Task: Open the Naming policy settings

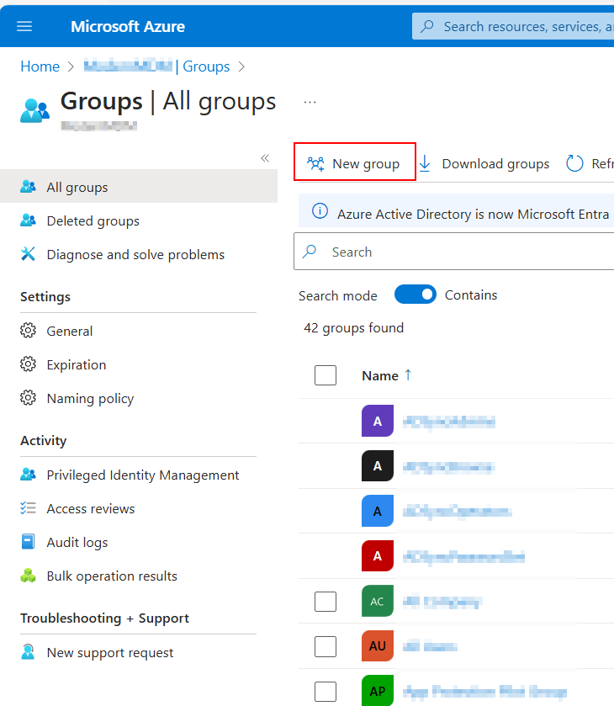Action: 90,398
